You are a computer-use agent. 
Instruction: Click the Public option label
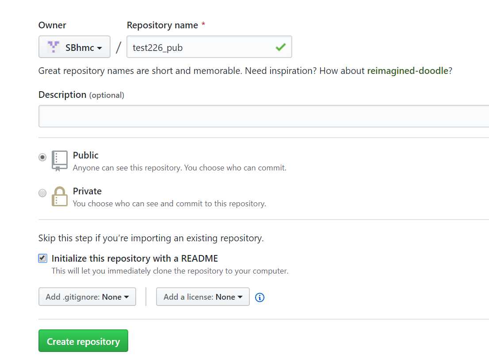click(86, 155)
